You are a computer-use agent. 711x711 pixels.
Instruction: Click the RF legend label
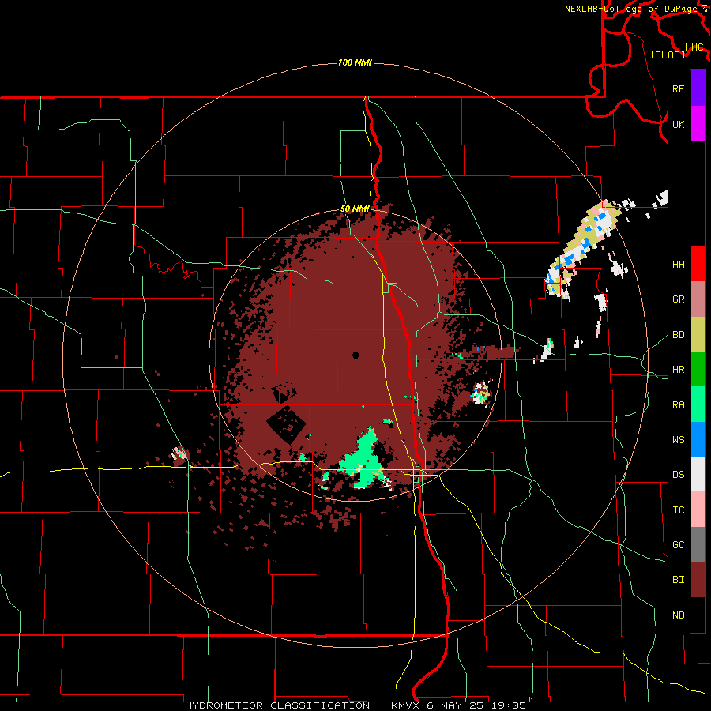click(678, 89)
